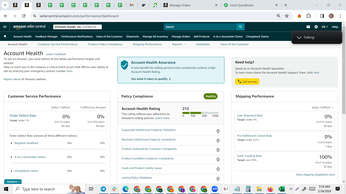Open the flame extension icon
The image size is (346, 194).
click(299, 16)
